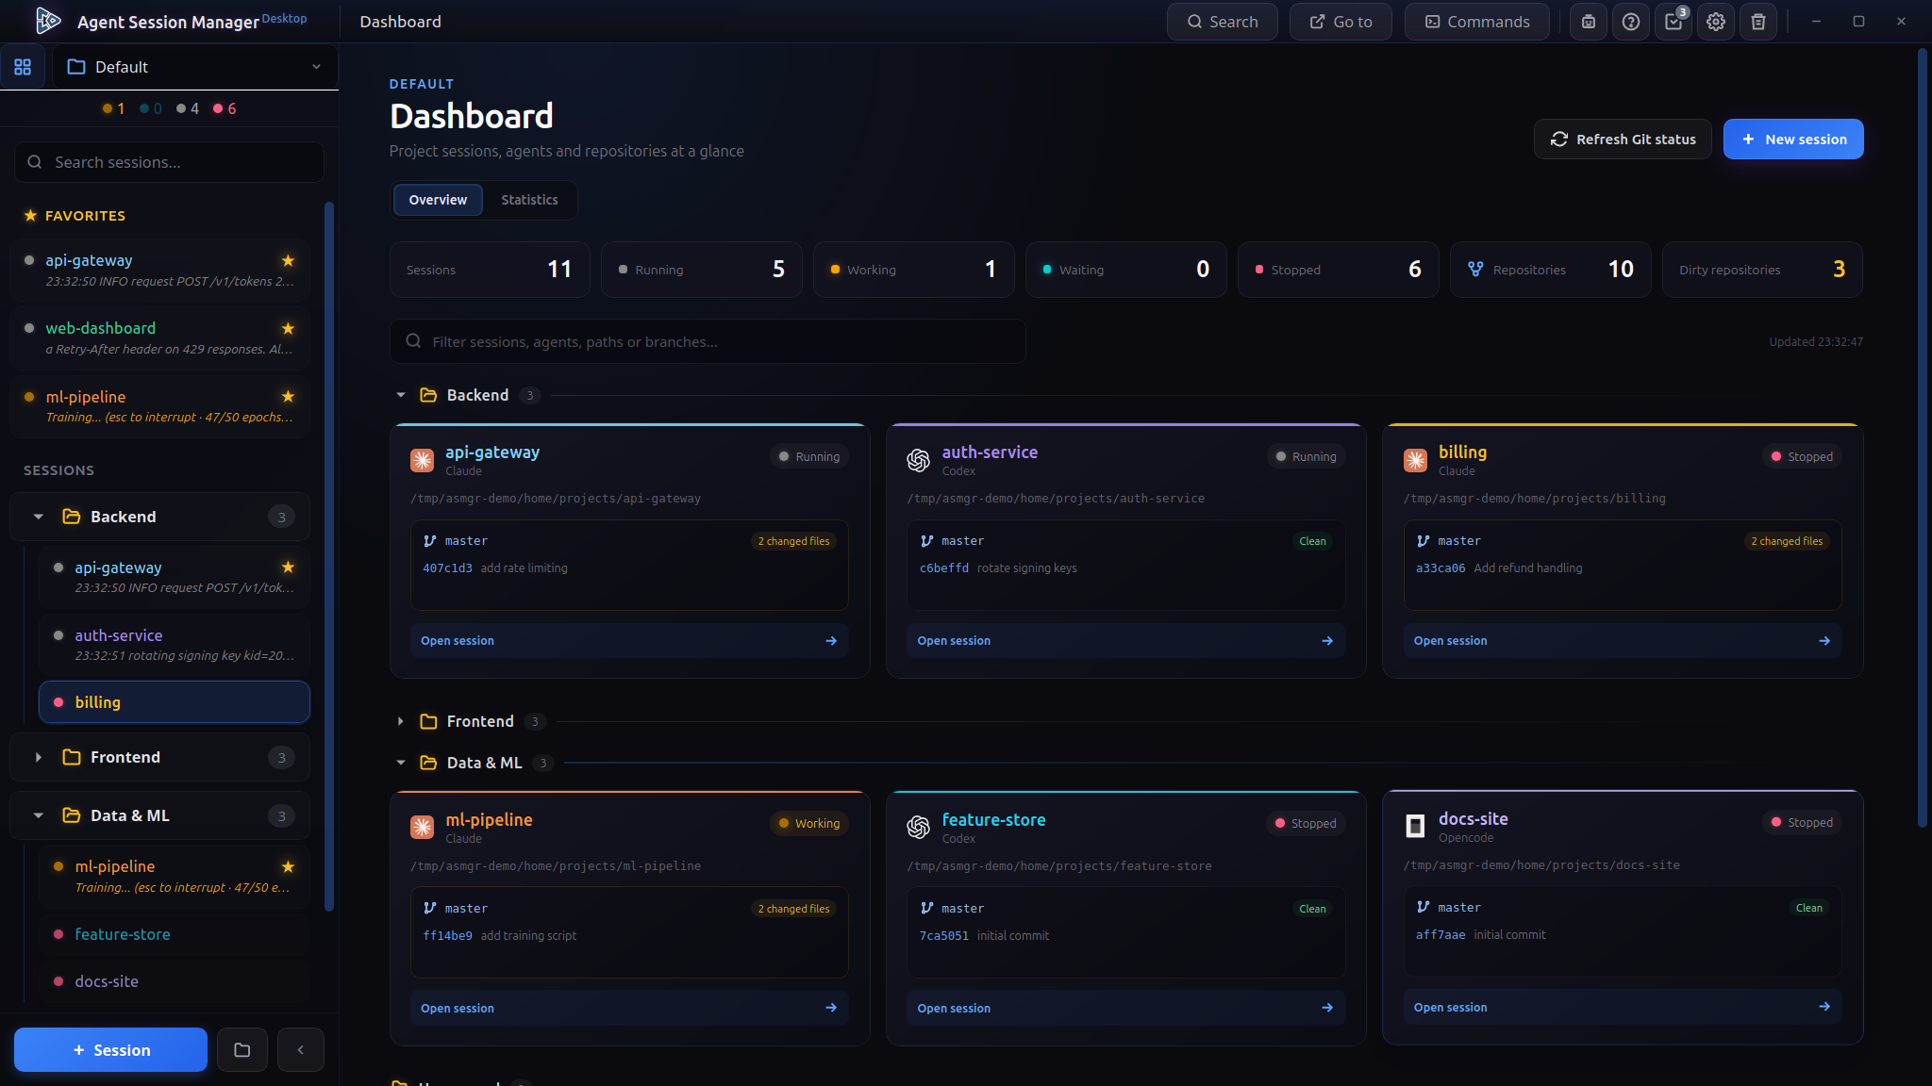Click the Claude icon on api-gateway card
The height and width of the screenshot is (1086, 1932).
tap(422, 460)
